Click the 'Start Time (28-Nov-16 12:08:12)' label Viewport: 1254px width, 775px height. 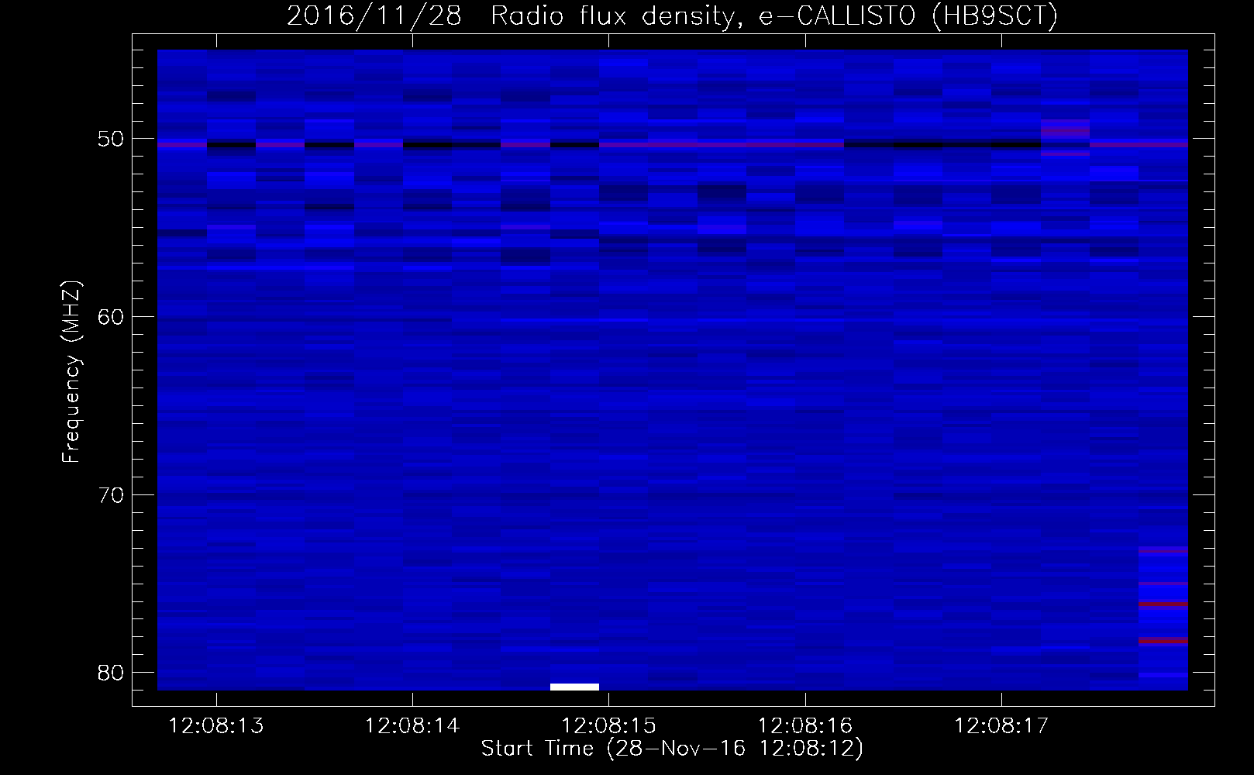(672, 749)
